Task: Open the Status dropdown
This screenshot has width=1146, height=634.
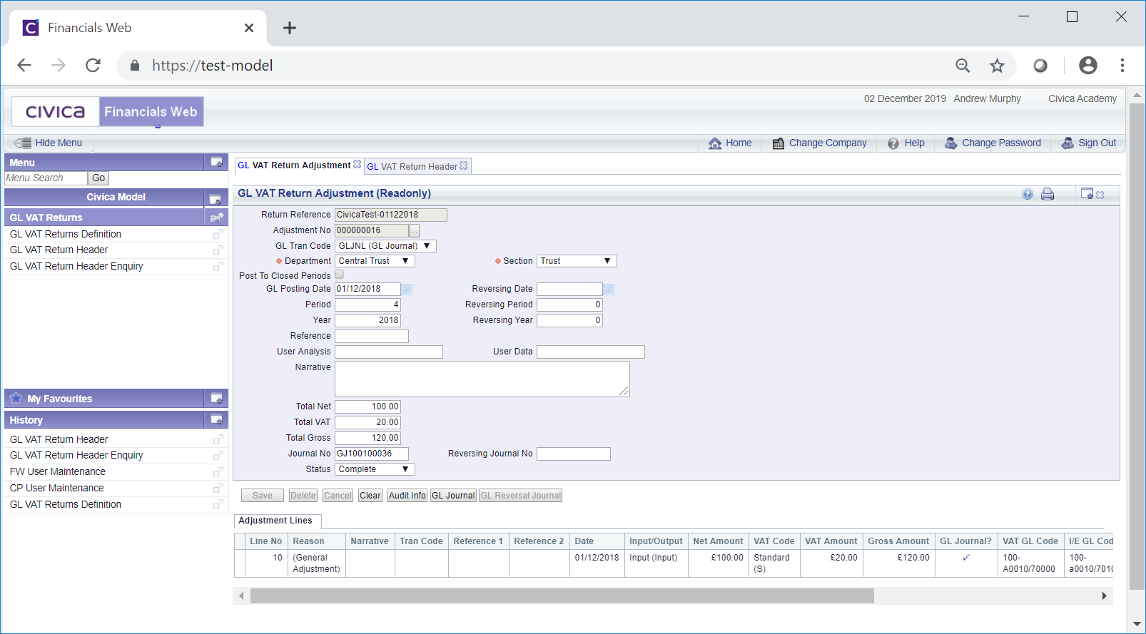Action: 375,469
